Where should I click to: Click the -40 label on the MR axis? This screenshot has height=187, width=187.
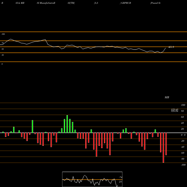pyautogui.click(x=183, y=147)
